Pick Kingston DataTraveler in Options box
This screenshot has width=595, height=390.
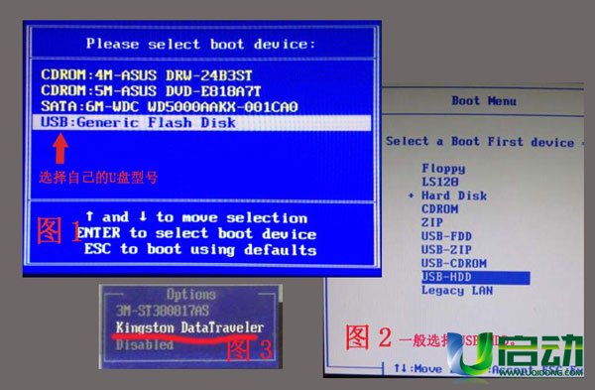point(189,327)
